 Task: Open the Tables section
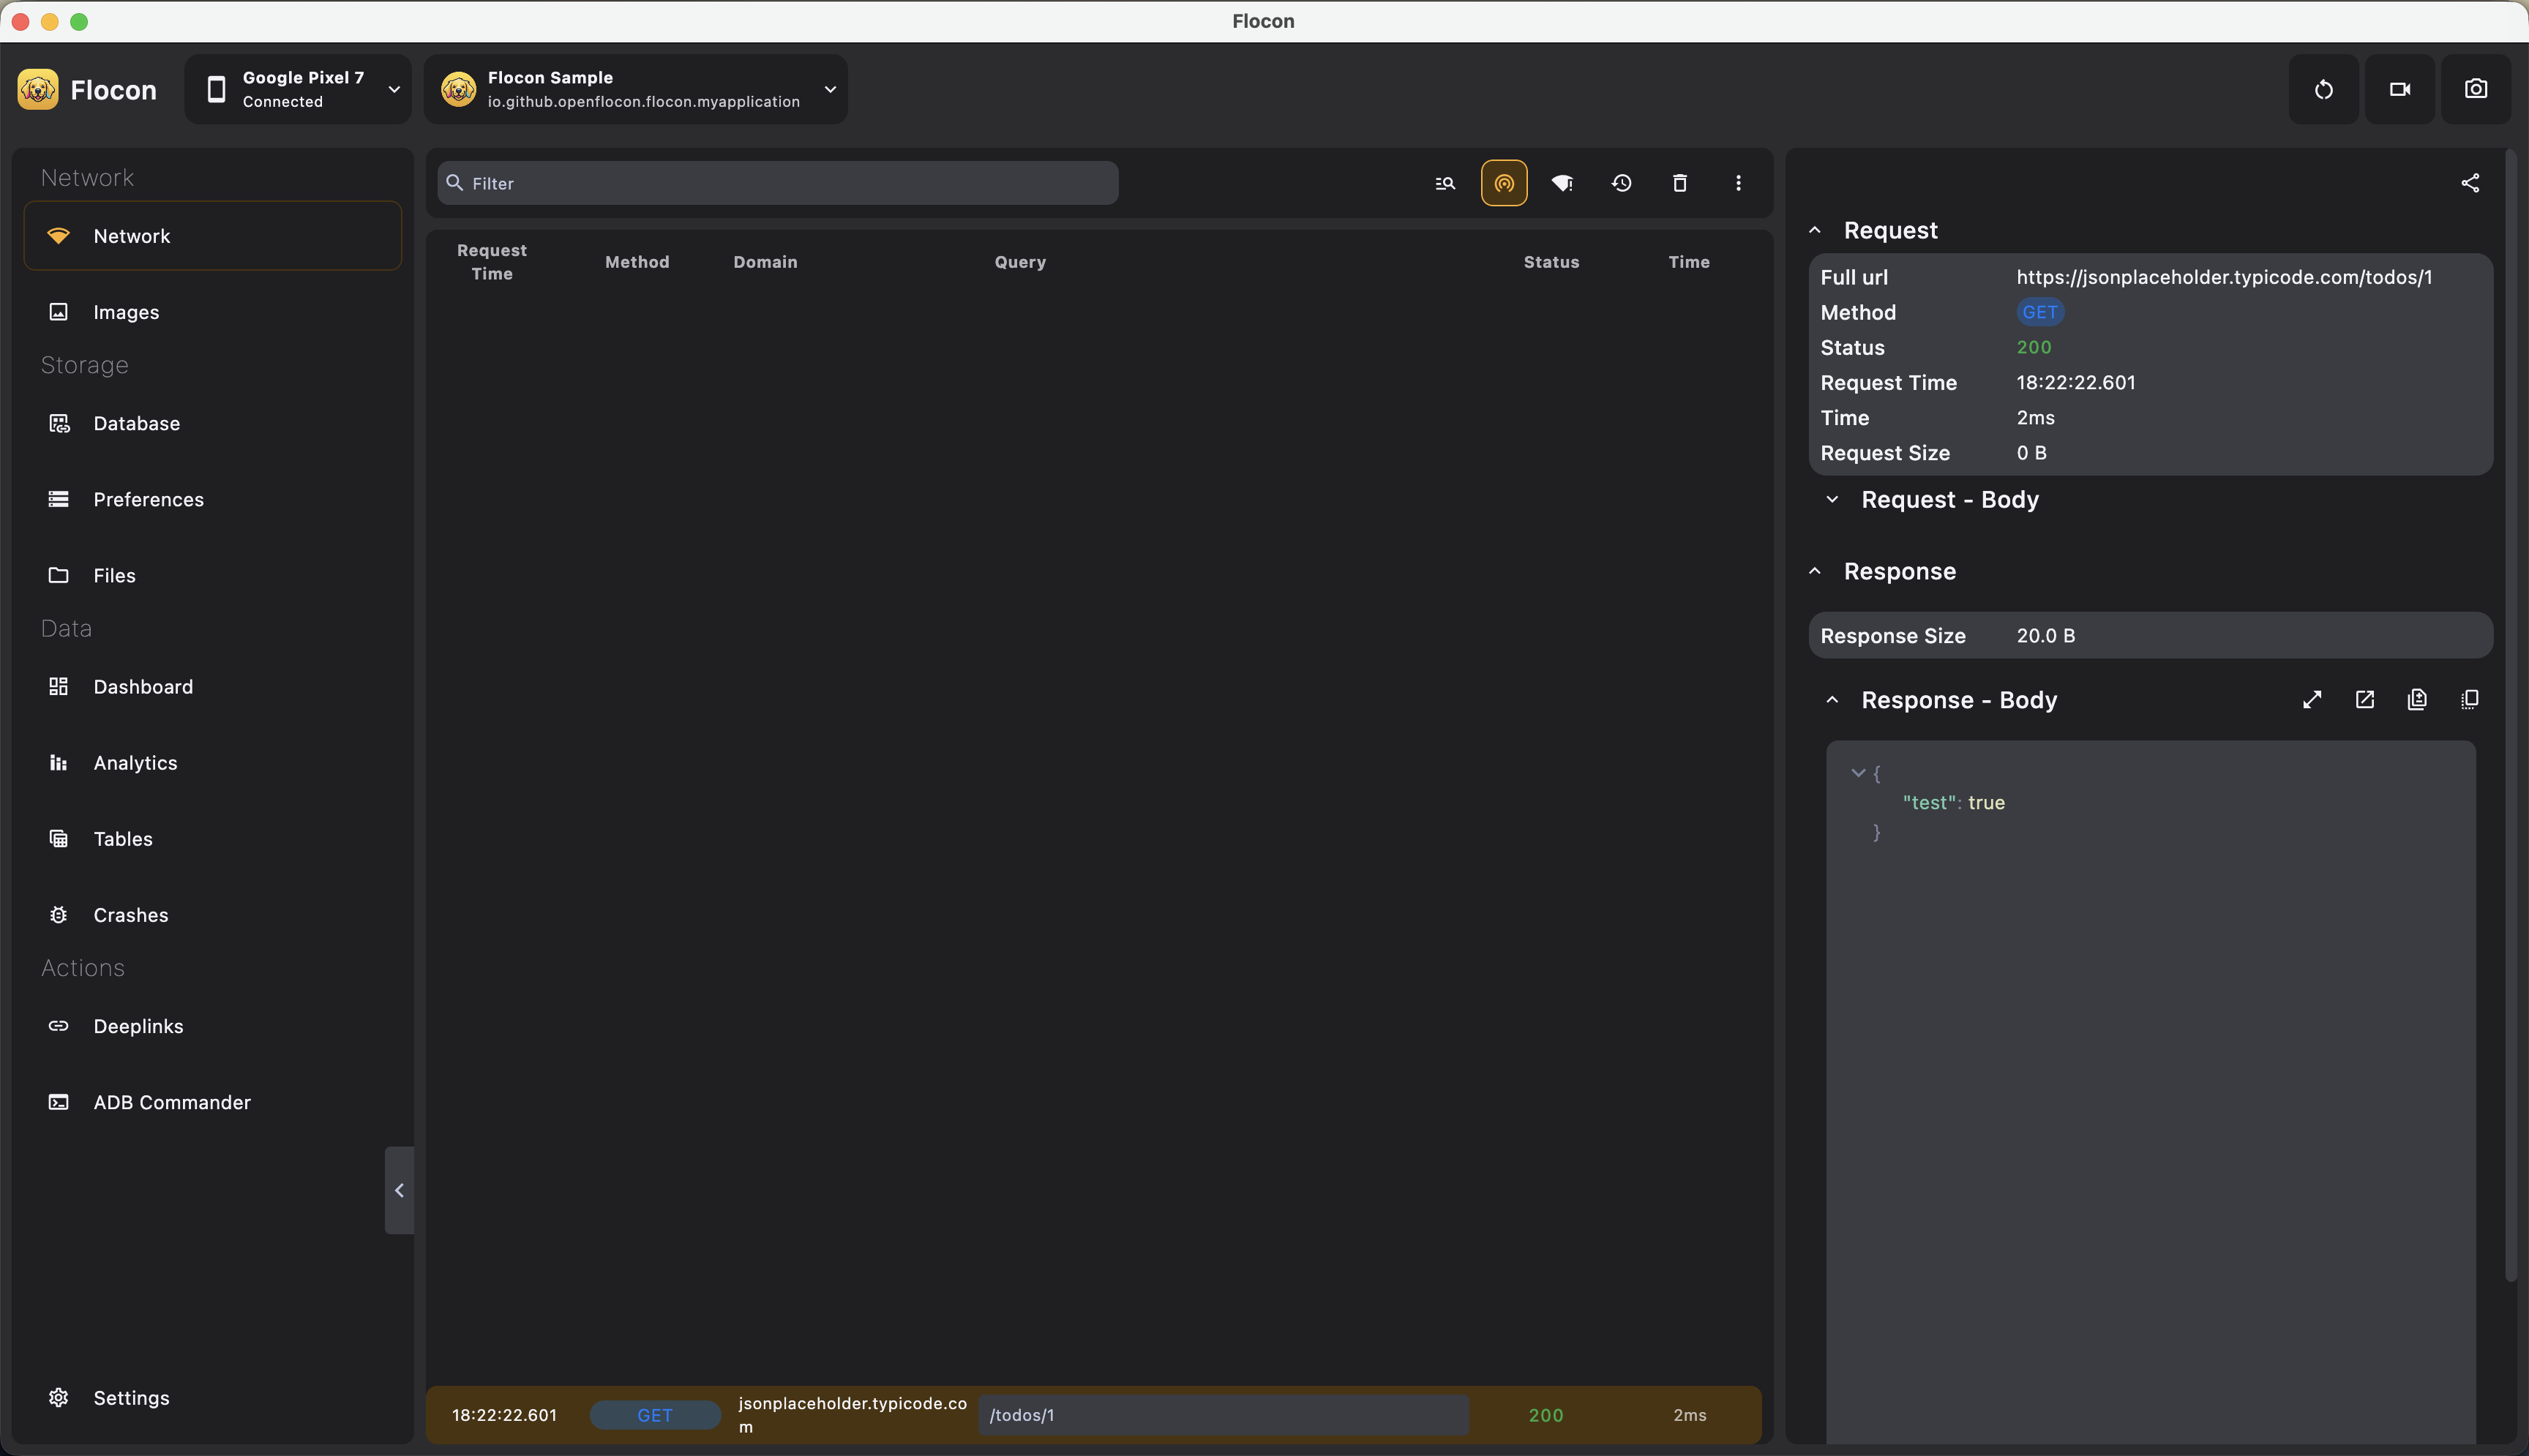click(x=213, y=838)
